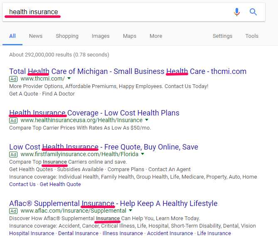Open the Shopping results tab
The width and height of the screenshot is (278, 238).
click(x=67, y=36)
